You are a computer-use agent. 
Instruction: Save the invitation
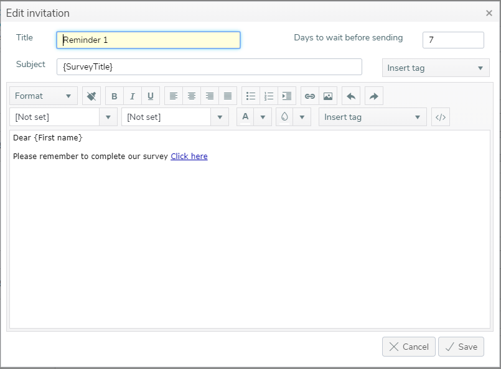pyautogui.click(x=461, y=347)
